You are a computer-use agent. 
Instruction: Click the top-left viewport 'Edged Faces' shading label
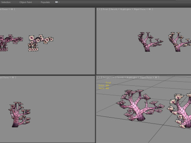(x=4, y=9)
